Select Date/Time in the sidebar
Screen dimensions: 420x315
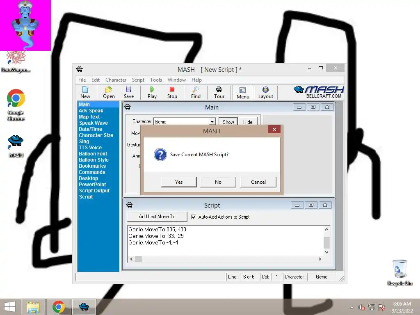90,129
